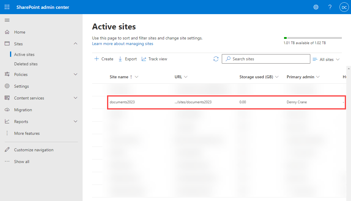Expand the Policies navigation group

[76, 74]
